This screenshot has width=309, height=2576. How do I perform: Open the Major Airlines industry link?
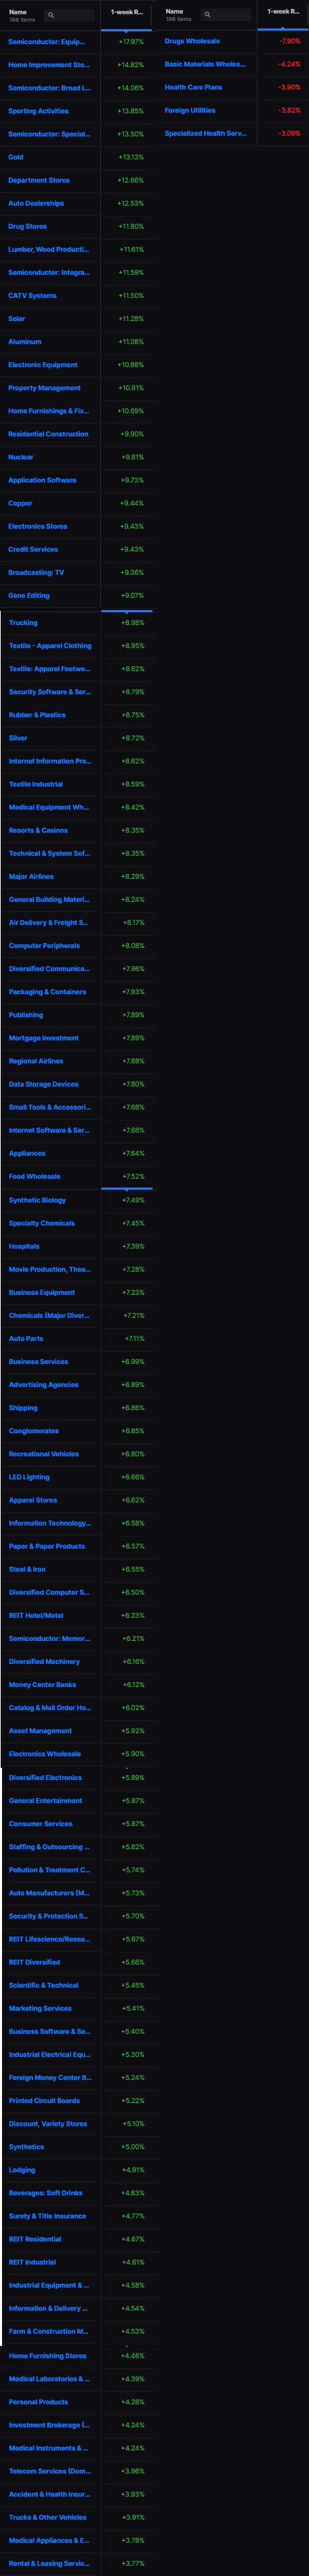(31, 877)
